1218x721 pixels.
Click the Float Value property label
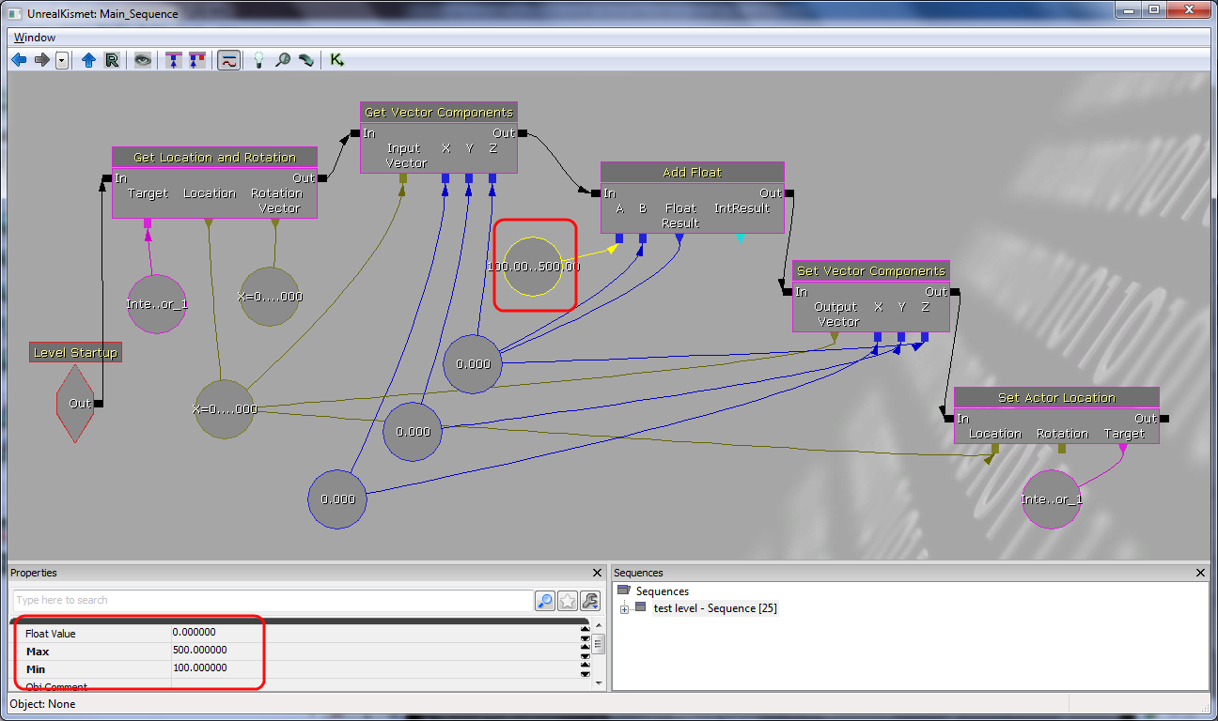[x=51, y=634]
